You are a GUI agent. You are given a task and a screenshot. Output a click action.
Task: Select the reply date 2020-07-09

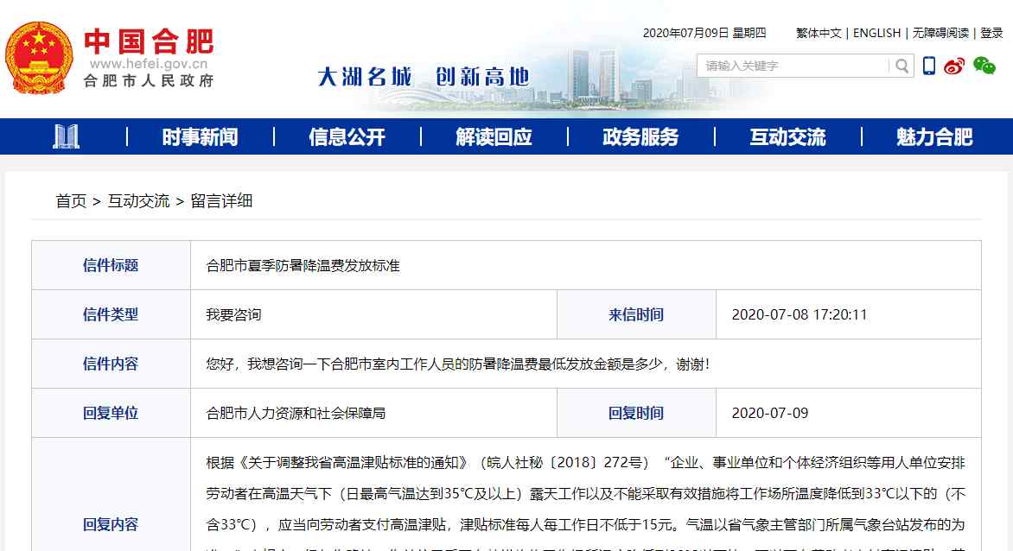tap(770, 413)
